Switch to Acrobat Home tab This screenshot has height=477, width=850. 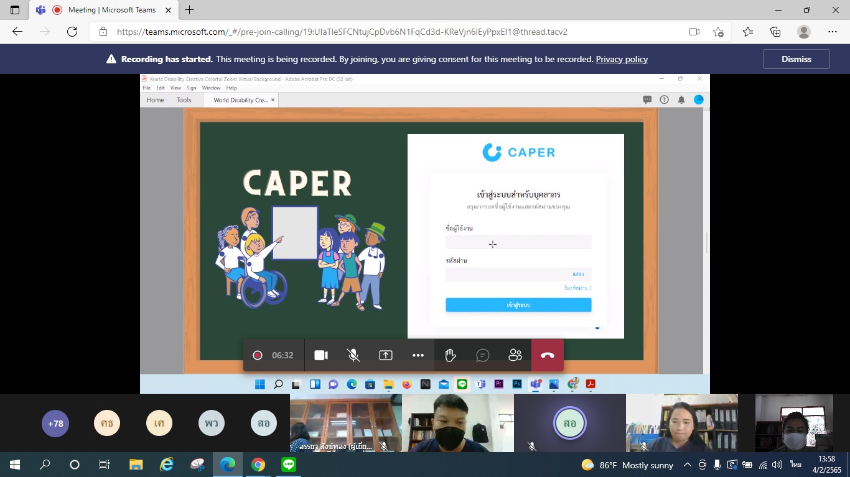coord(156,100)
